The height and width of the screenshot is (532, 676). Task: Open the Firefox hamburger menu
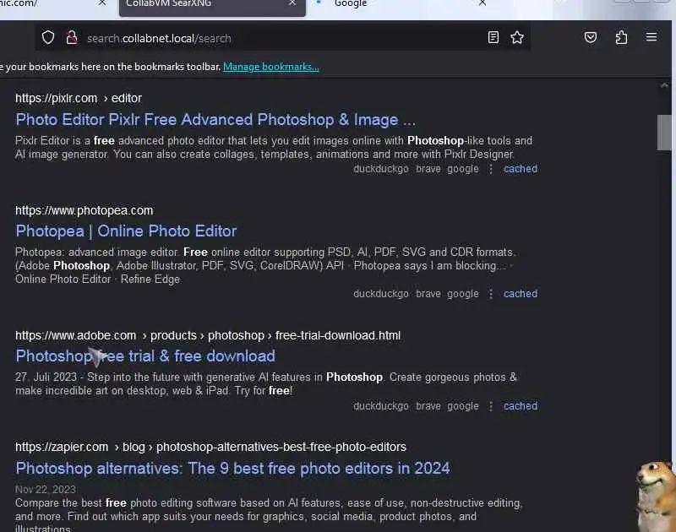click(x=651, y=37)
